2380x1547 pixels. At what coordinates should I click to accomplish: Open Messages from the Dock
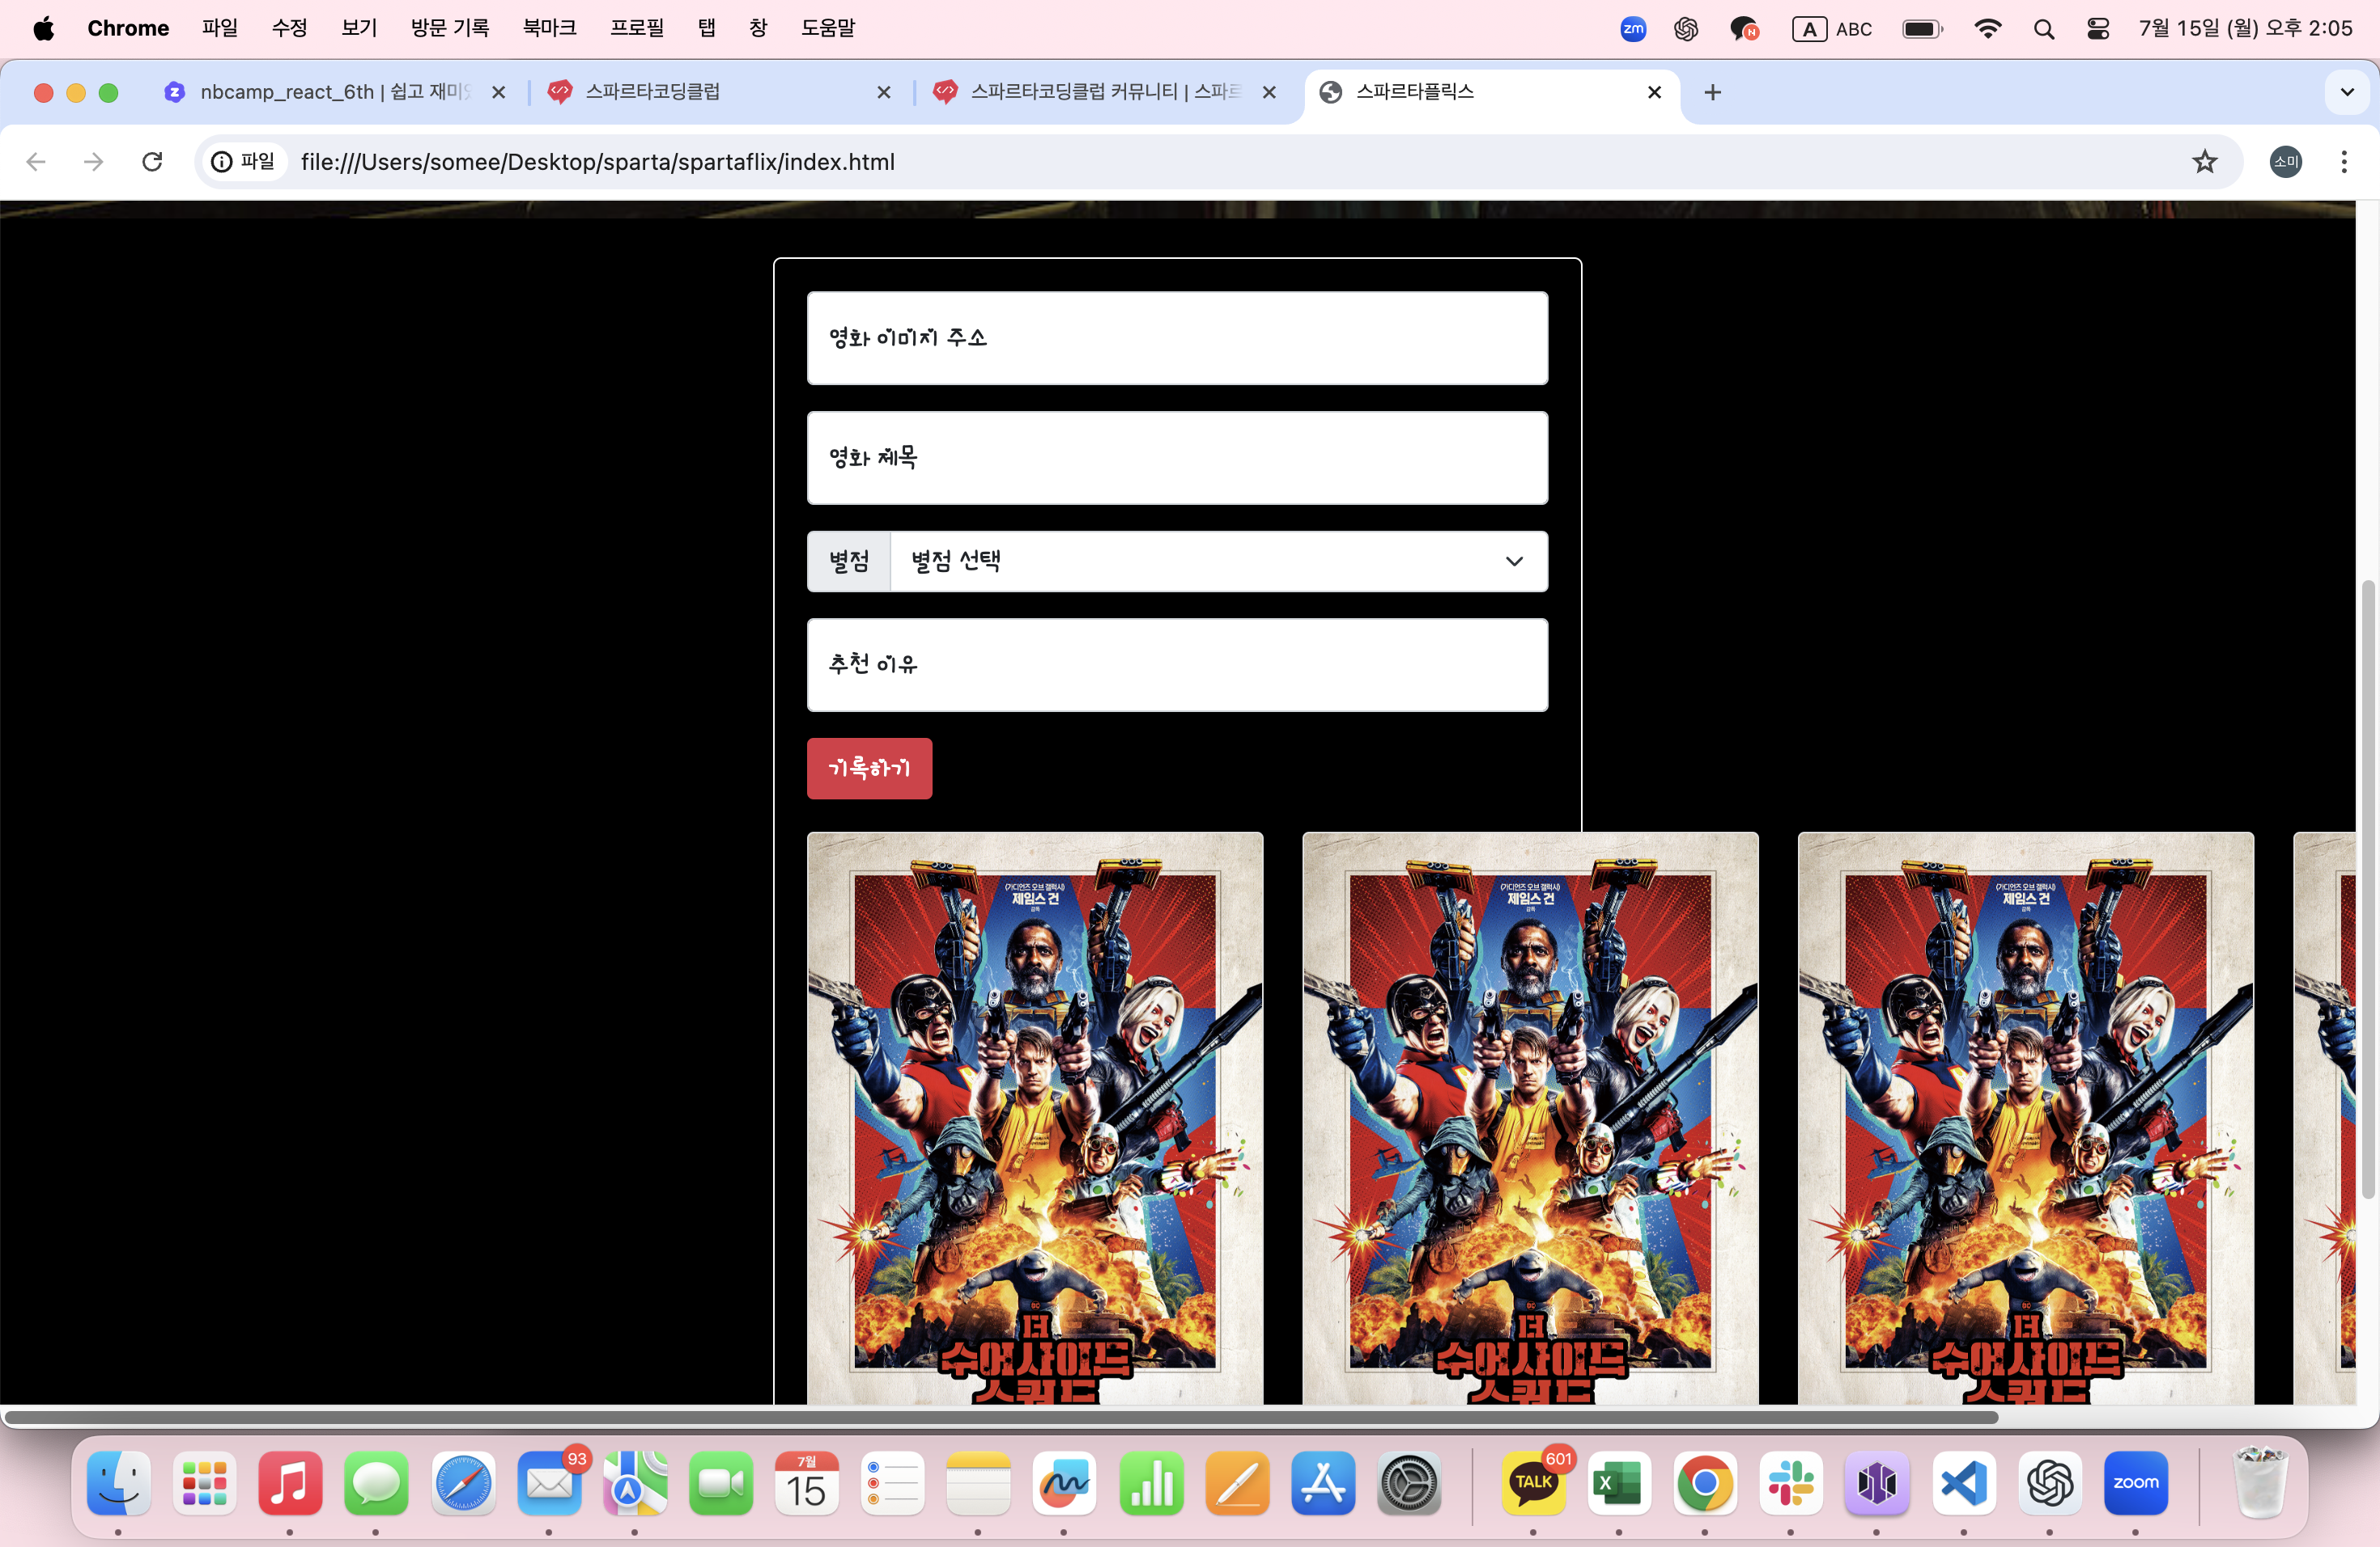coord(376,1483)
